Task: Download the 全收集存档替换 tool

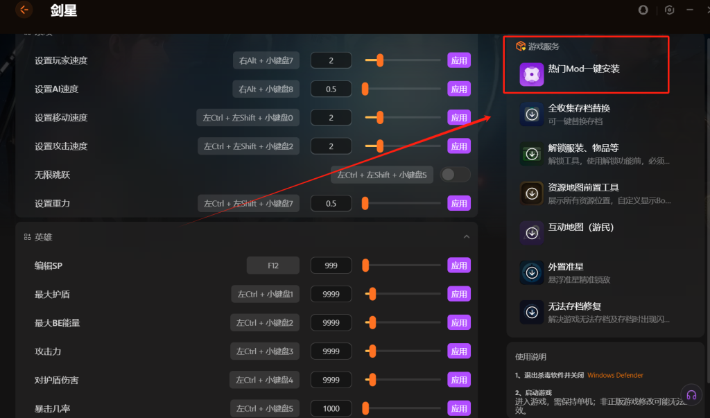Action: [532, 114]
